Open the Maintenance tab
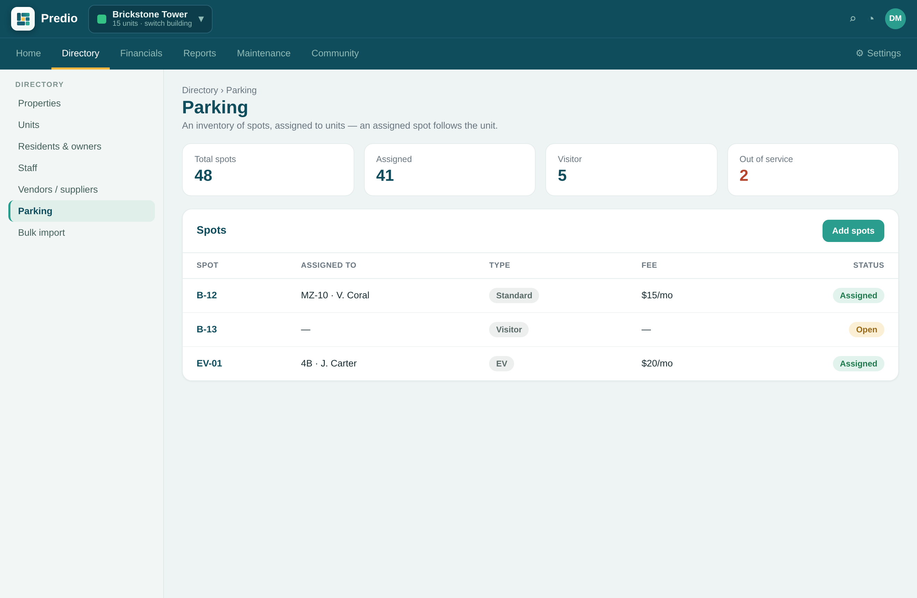 pyautogui.click(x=264, y=53)
